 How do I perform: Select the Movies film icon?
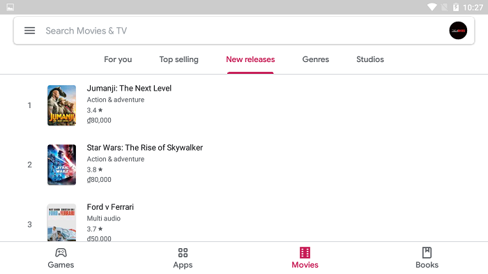point(305,252)
